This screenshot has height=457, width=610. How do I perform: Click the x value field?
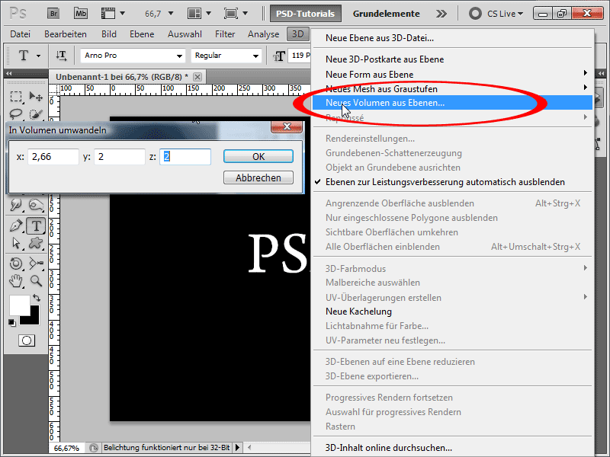tap(53, 157)
